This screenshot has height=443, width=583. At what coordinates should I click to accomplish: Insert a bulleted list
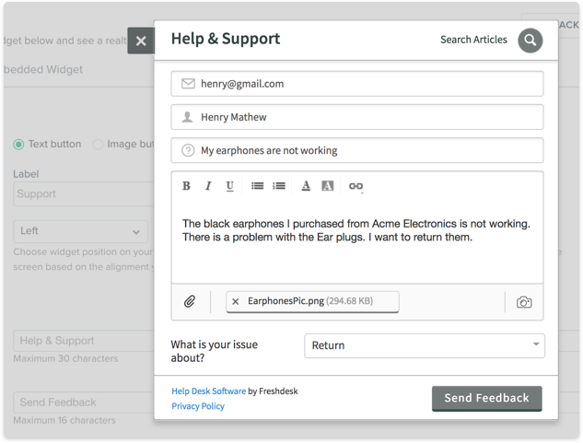[257, 186]
